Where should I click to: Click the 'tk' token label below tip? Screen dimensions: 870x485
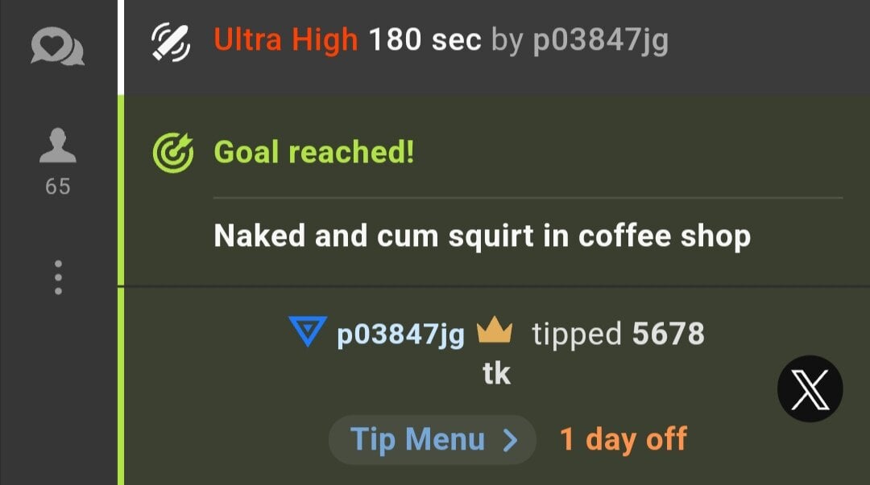pyautogui.click(x=496, y=373)
